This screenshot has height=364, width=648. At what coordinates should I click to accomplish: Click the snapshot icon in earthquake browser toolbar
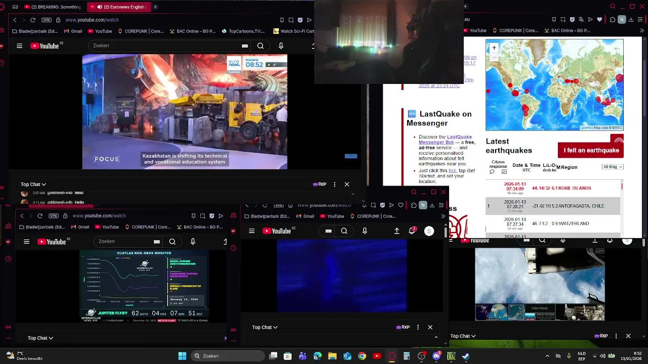click(x=562, y=20)
